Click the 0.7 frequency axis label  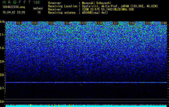2,88
